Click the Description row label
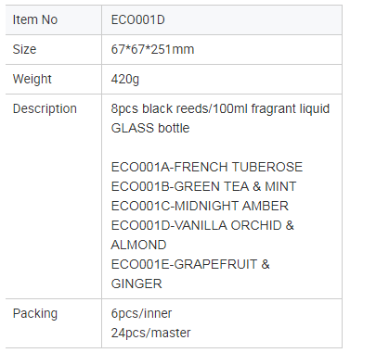Image resolution: width=376 pixels, height=353 pixels. coord(45,108)
